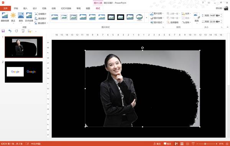Viewport: 230px width, 146px height.
Task: Click the Notes (备注) button in status bar
Action: [x=157, y=144]
